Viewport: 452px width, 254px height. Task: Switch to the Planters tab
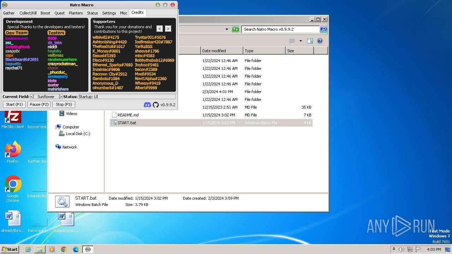76,13
